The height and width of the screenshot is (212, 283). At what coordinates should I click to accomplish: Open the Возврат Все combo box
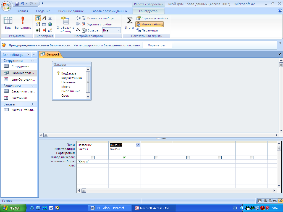point(111,30)
